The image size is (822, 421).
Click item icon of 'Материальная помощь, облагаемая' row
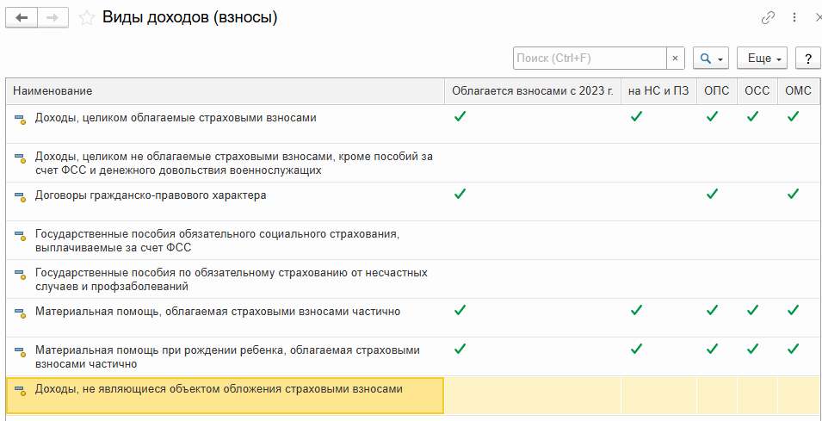click(x=20, y=313)
